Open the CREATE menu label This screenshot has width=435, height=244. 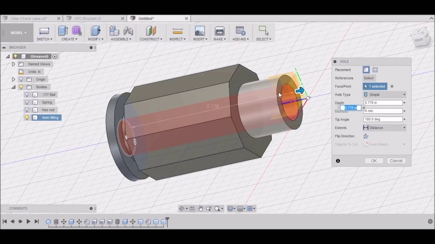[69, 39]
